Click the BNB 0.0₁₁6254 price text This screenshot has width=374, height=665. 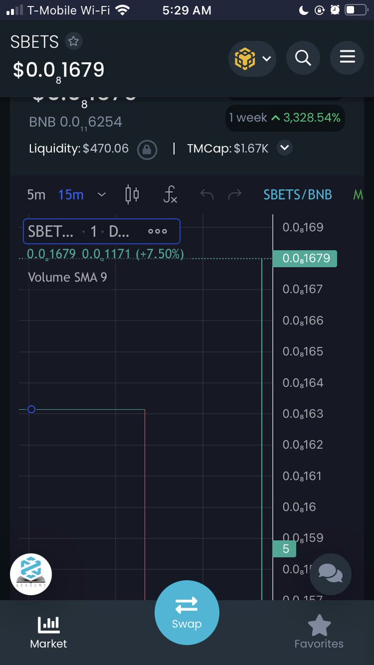pyautogui.click(x=75, y=122)
